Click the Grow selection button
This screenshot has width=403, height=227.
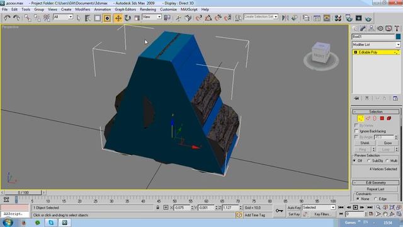[x=388, y=143]
